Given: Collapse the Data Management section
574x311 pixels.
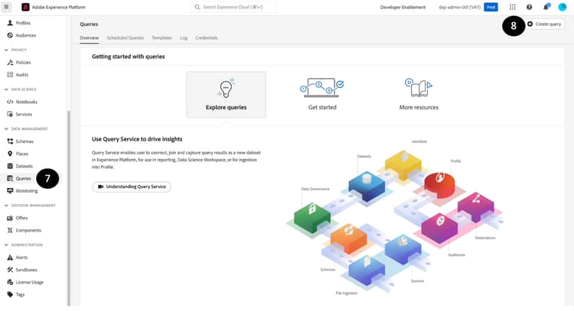Looking at the screenshot, I should [6, 128].
